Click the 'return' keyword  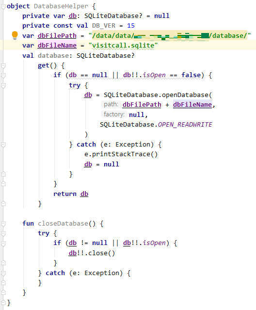(x=65, y=194)
